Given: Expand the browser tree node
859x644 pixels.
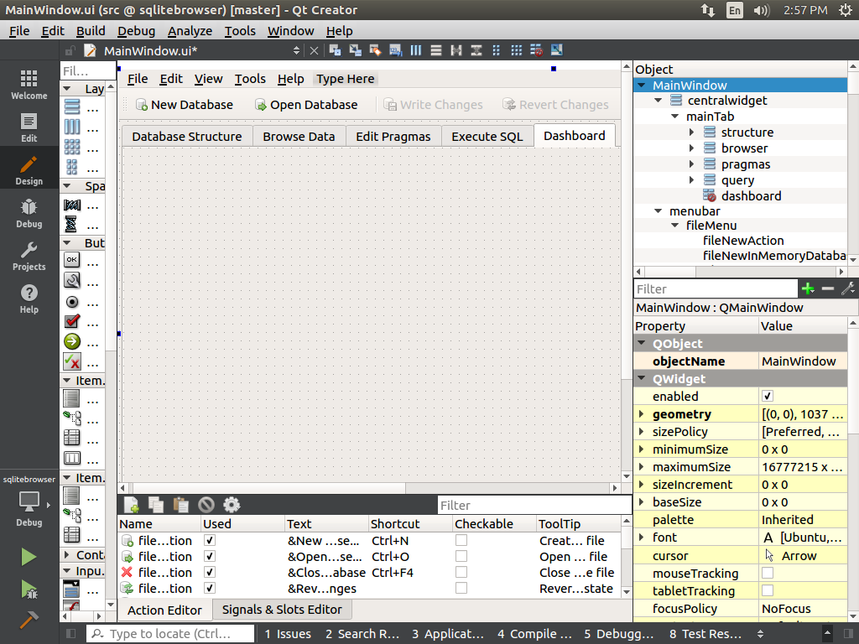Looking at the screenshot, I should [x=691, y=148].
